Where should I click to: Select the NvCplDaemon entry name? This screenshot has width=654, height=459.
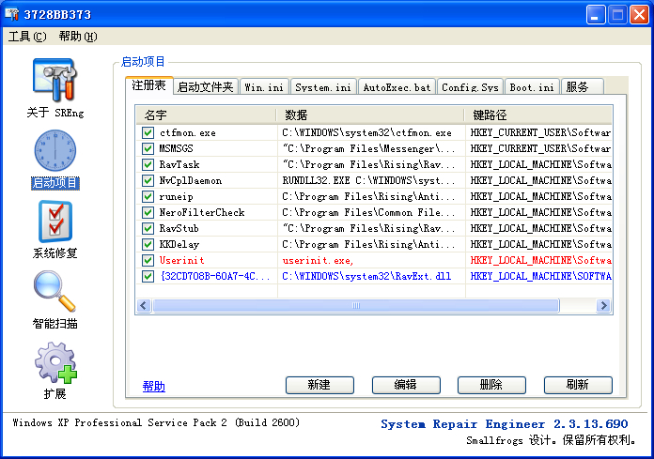point(190,181)
